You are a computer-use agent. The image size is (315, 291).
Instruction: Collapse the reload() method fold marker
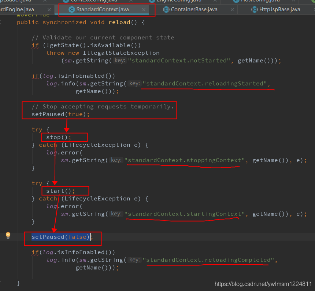(1, 22)
